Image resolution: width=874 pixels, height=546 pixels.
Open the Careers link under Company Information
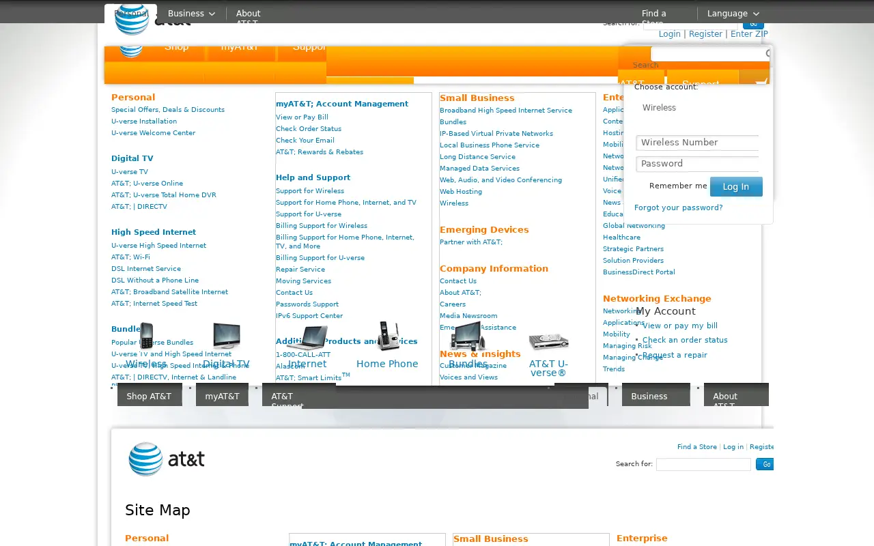tap(453, 304)
